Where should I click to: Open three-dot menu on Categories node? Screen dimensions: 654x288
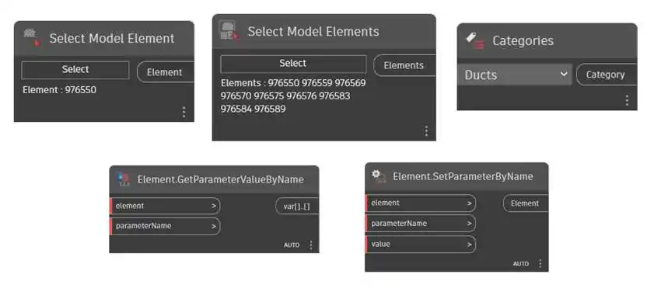coord(627,100)
